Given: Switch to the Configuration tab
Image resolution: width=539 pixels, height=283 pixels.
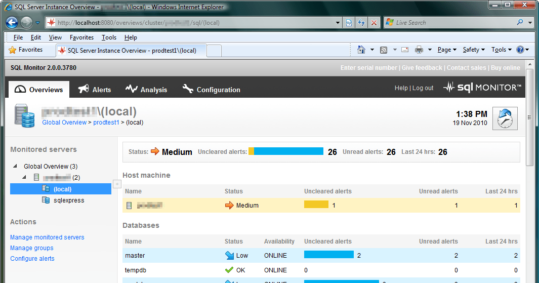Looking at the screenshot, I should click(212, 90).
